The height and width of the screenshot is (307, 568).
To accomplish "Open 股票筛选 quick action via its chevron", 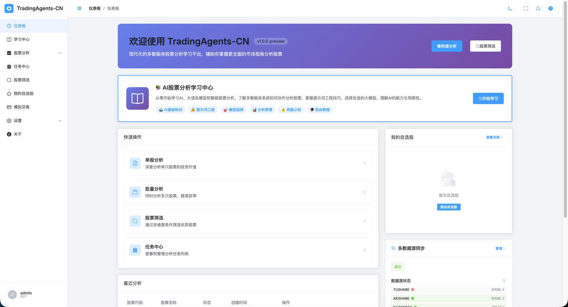I will tap(364, 221).
